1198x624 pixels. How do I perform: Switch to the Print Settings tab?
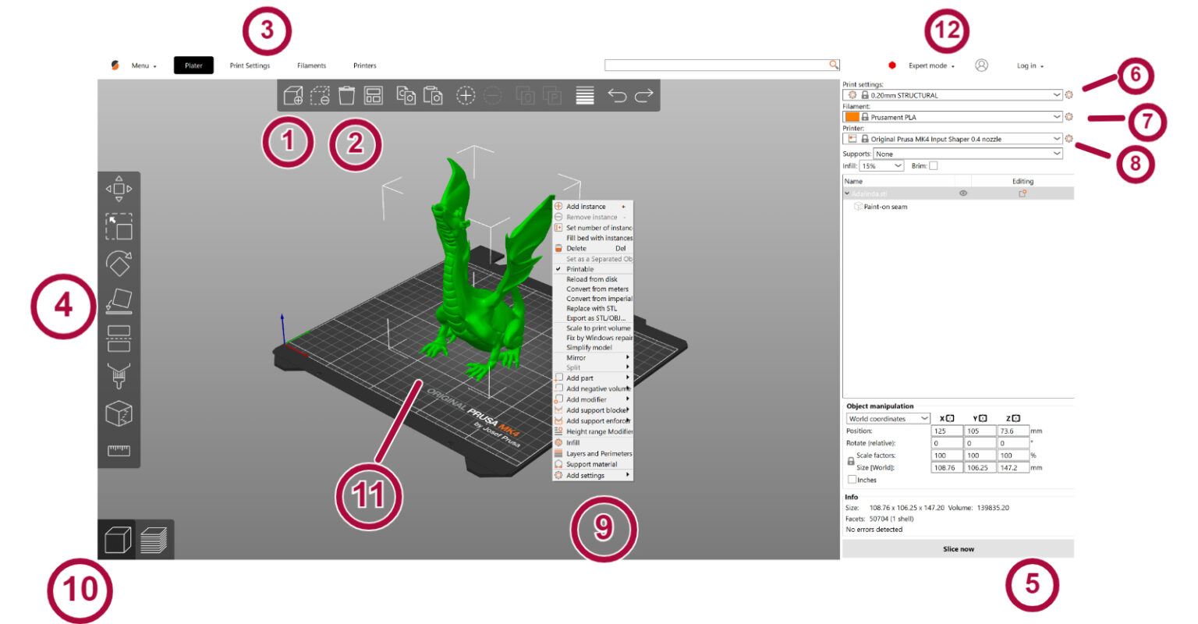click(x=250, y=66)
